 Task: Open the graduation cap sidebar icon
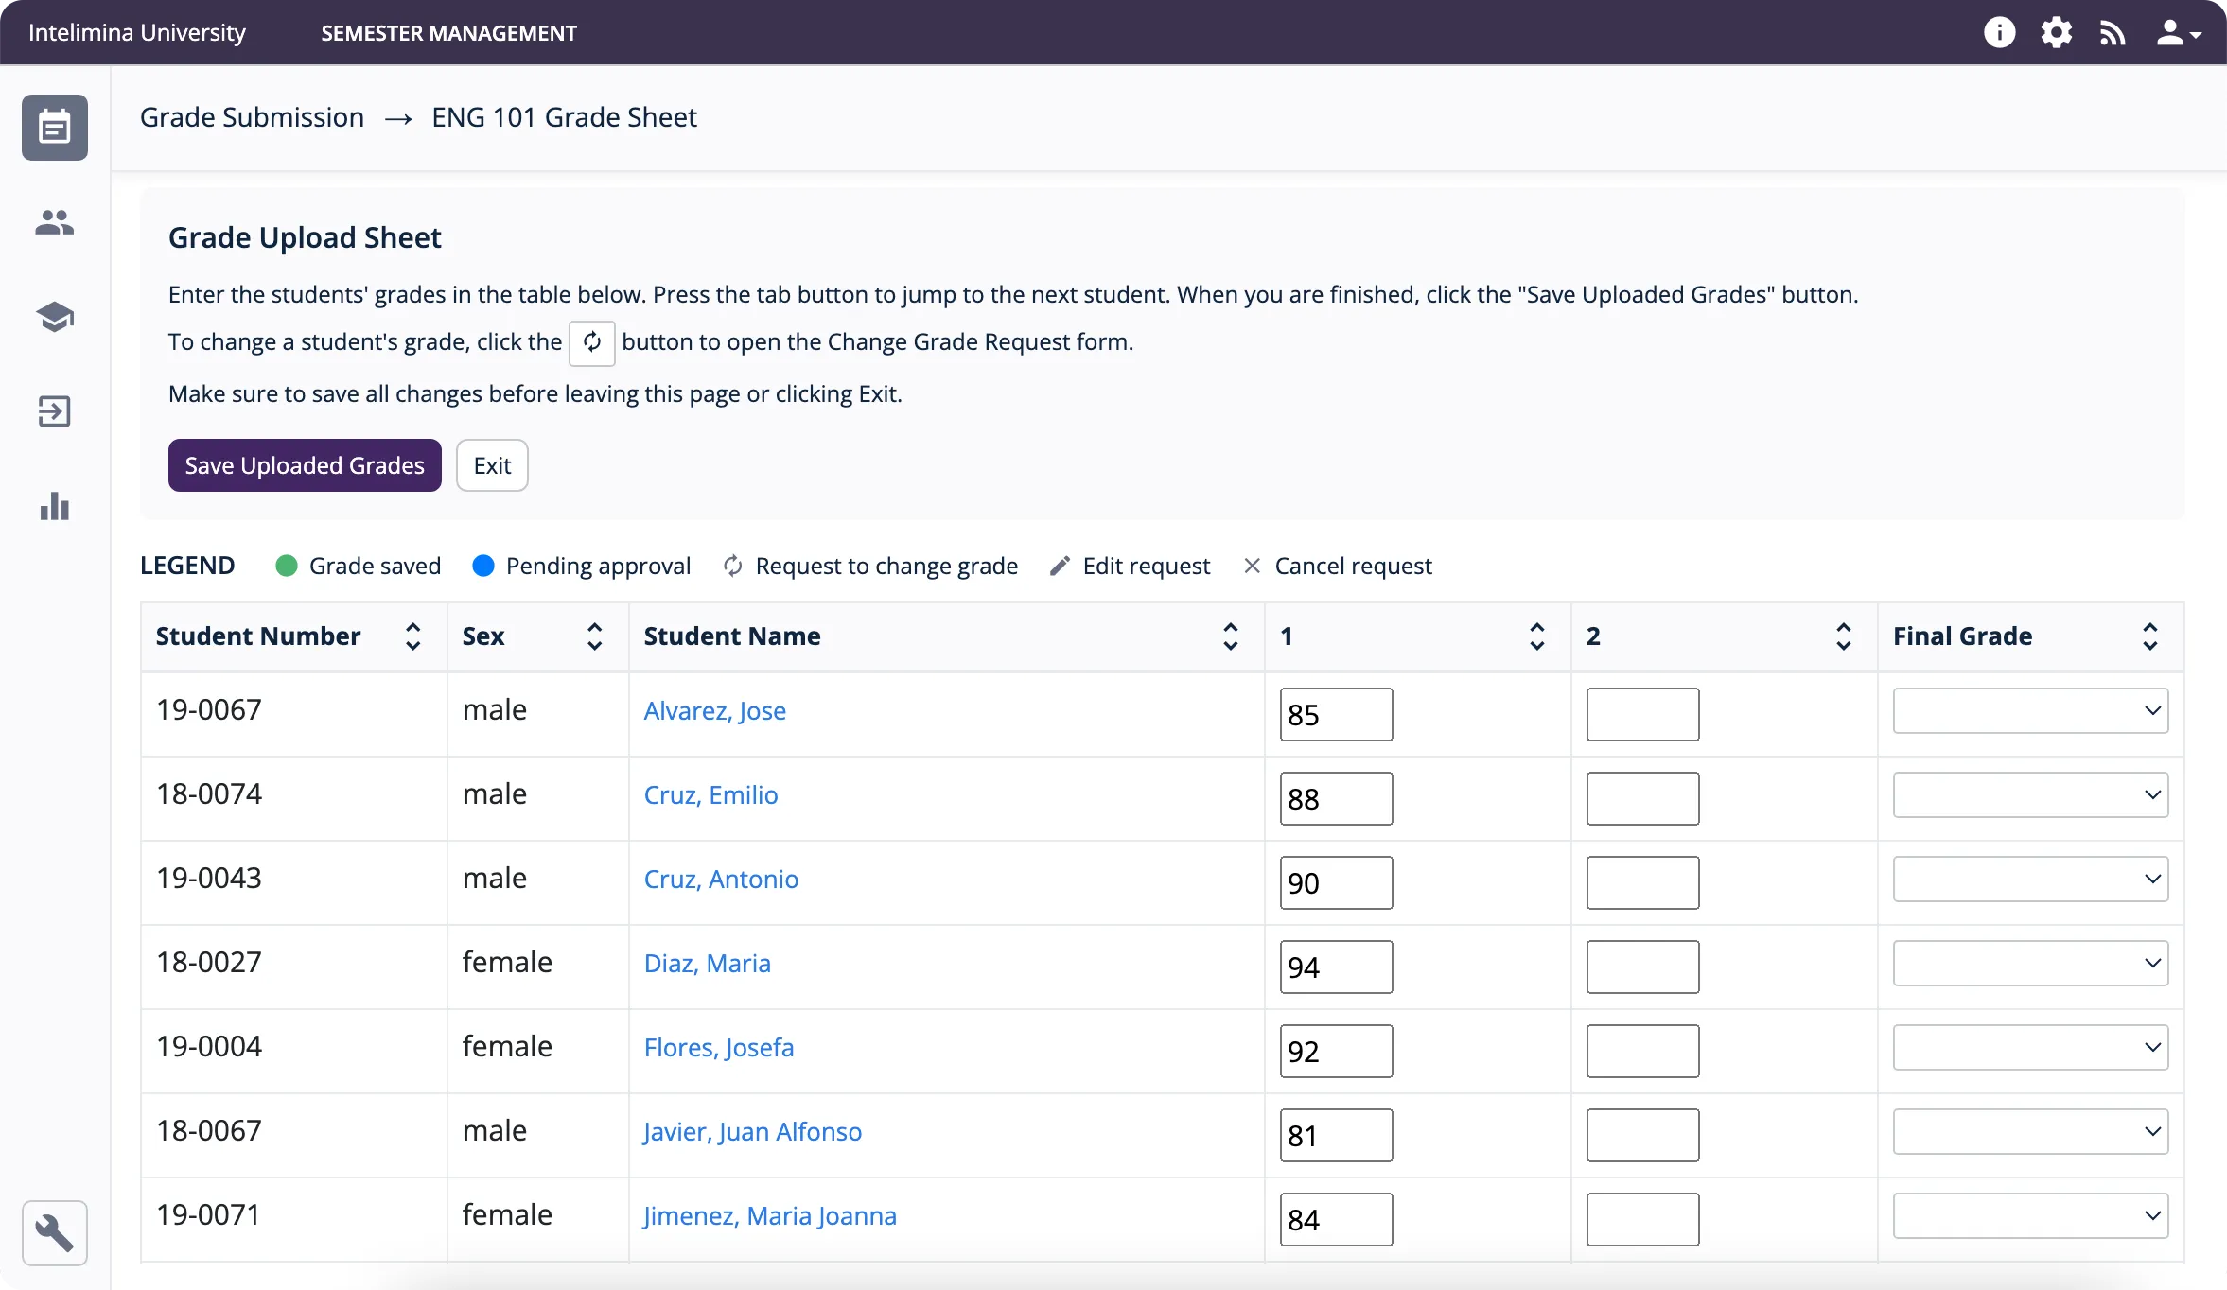(x=55, y=317)
